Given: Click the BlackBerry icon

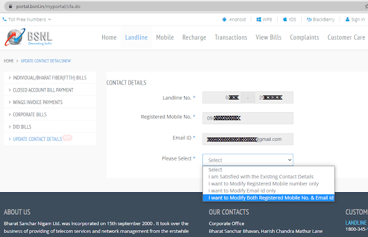Looking at the screenshot, I should (309, 20).
